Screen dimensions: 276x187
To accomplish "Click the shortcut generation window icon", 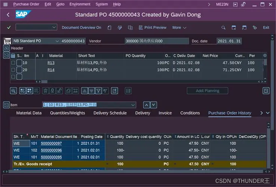I will tap(244, 28).
